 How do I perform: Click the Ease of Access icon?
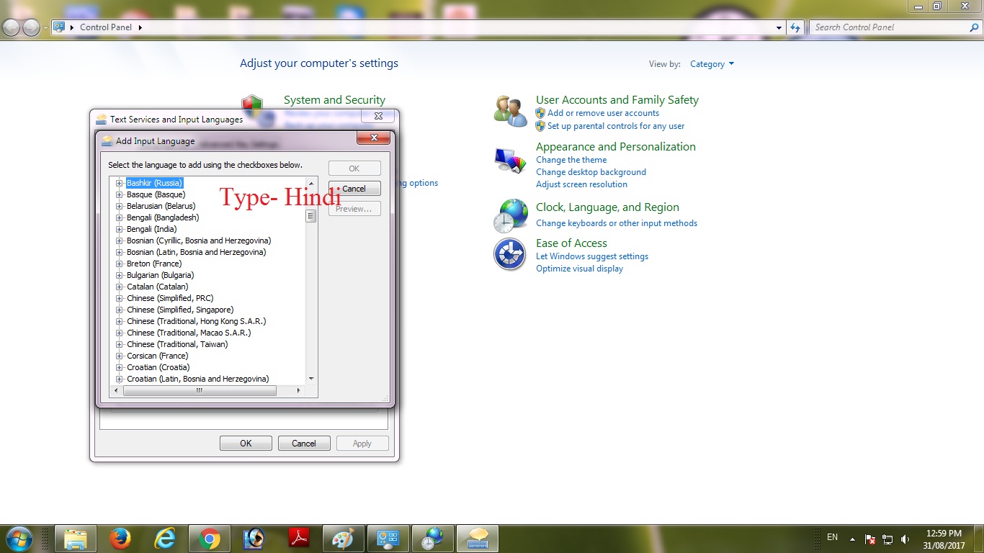pos(509,254)
